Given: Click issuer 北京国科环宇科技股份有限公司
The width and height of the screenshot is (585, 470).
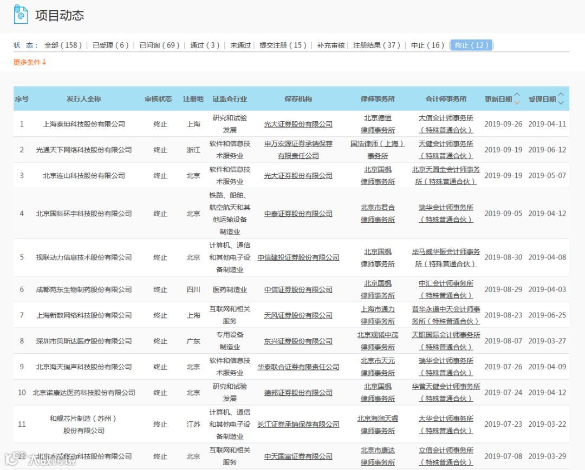Looking at the screenshot, I should (84, 214).
